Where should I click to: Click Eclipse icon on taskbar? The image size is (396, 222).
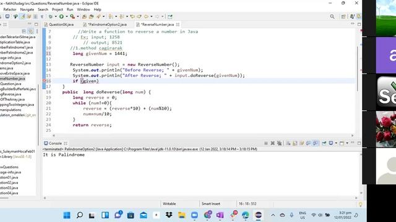point(258,215)
